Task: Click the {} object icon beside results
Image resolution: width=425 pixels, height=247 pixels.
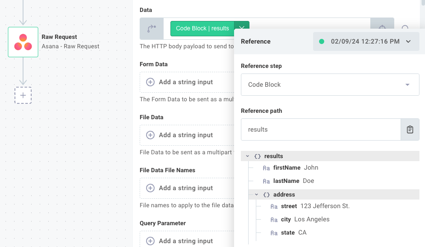Action: coord(257,156)
